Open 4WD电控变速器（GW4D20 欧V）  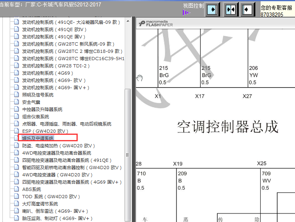[57, 175]
